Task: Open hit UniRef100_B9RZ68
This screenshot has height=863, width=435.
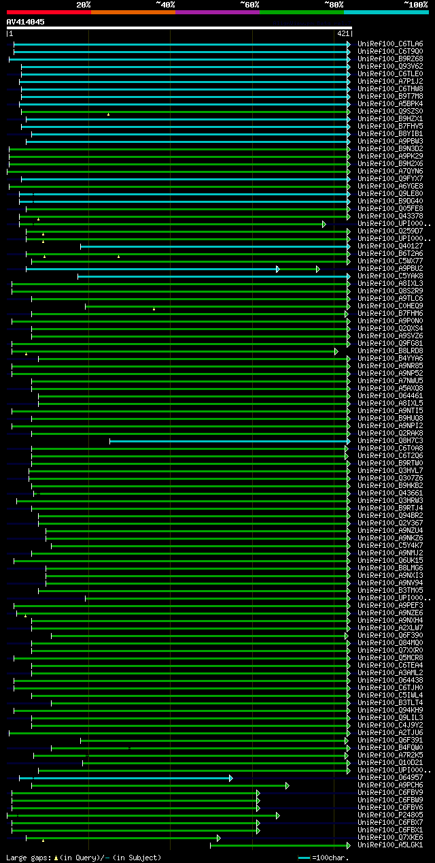Action: [x=390, y=59]
